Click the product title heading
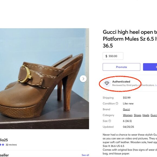This screenshot has height=157, width=157. click(x=130, y=39)
